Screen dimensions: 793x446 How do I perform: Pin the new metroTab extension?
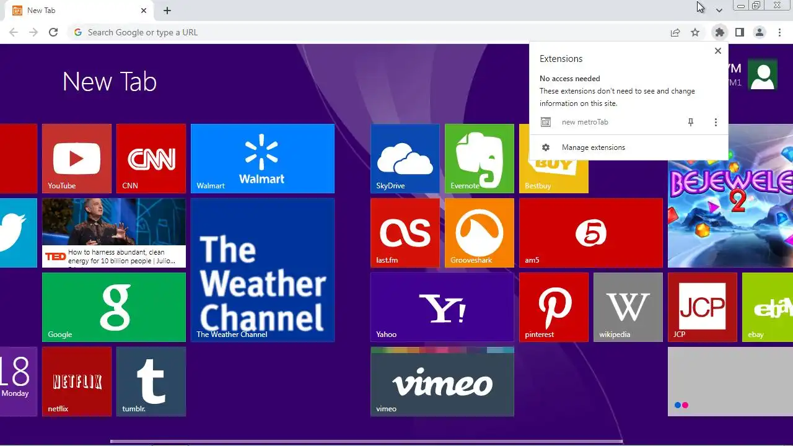691,123
